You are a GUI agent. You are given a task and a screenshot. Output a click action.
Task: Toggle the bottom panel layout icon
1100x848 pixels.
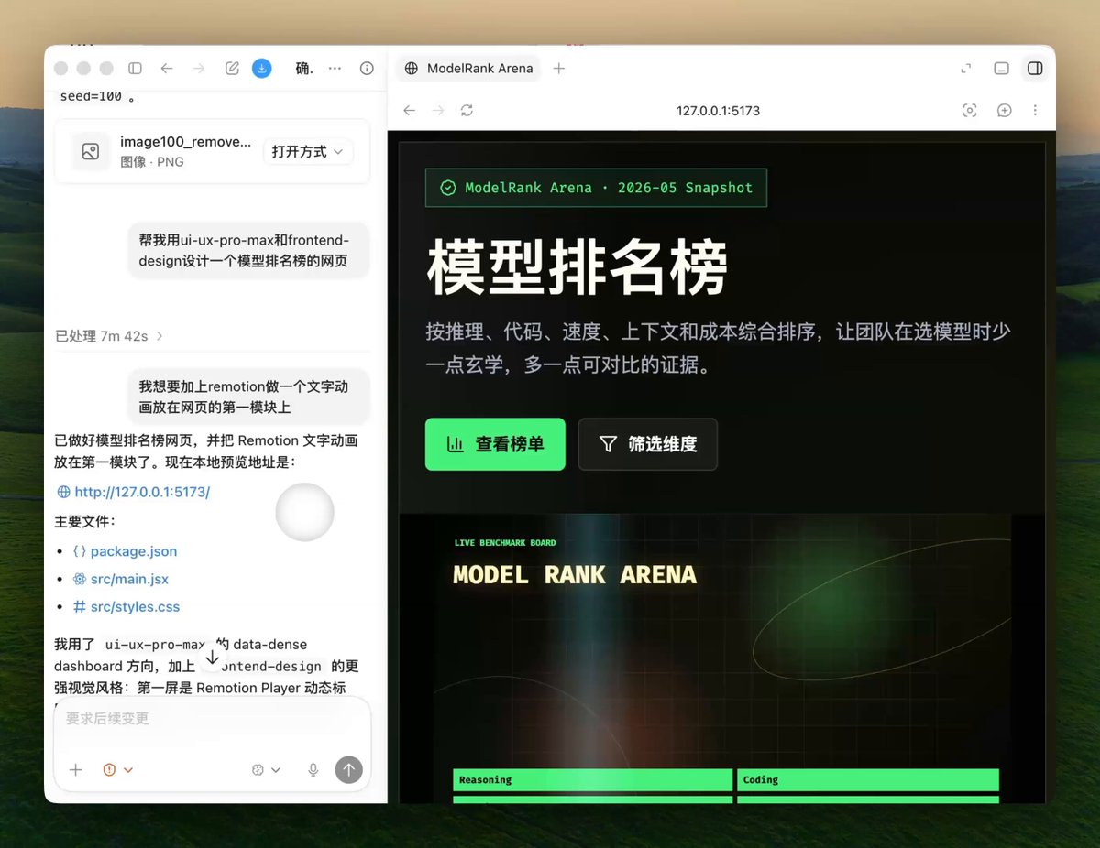pyautogui.click(x=1002, y=69)
